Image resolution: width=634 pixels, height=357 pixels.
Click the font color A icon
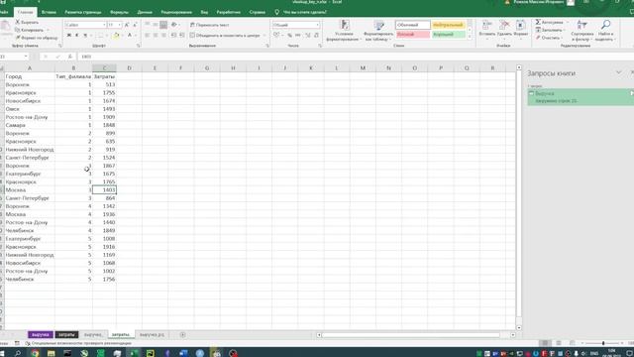[130, 36]
